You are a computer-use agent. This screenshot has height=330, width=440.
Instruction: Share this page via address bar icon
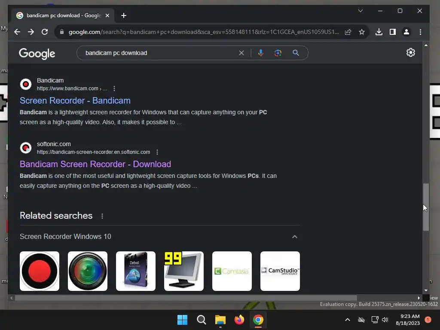coord(348,32)
